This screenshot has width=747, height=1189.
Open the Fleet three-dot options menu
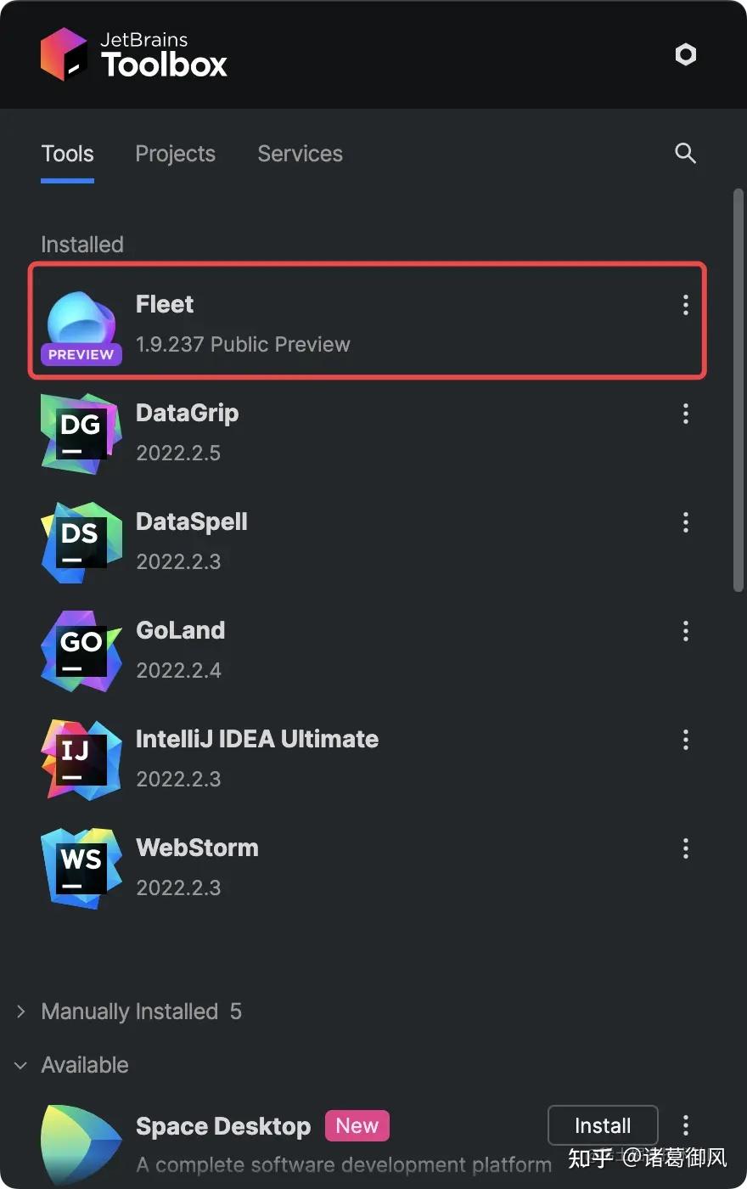686,305
